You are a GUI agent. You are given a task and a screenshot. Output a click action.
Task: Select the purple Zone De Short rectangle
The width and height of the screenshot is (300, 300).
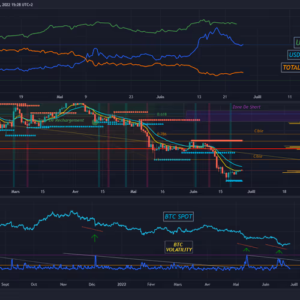point(243,116)
